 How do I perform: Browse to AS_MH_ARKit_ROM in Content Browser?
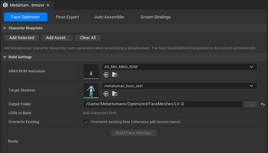click(115, 75)
